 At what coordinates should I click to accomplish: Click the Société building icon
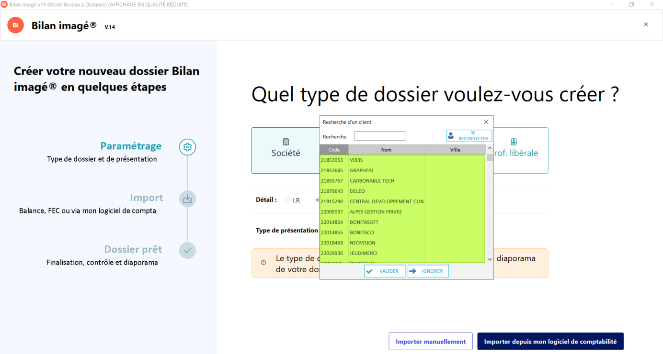tap(286, 142)
